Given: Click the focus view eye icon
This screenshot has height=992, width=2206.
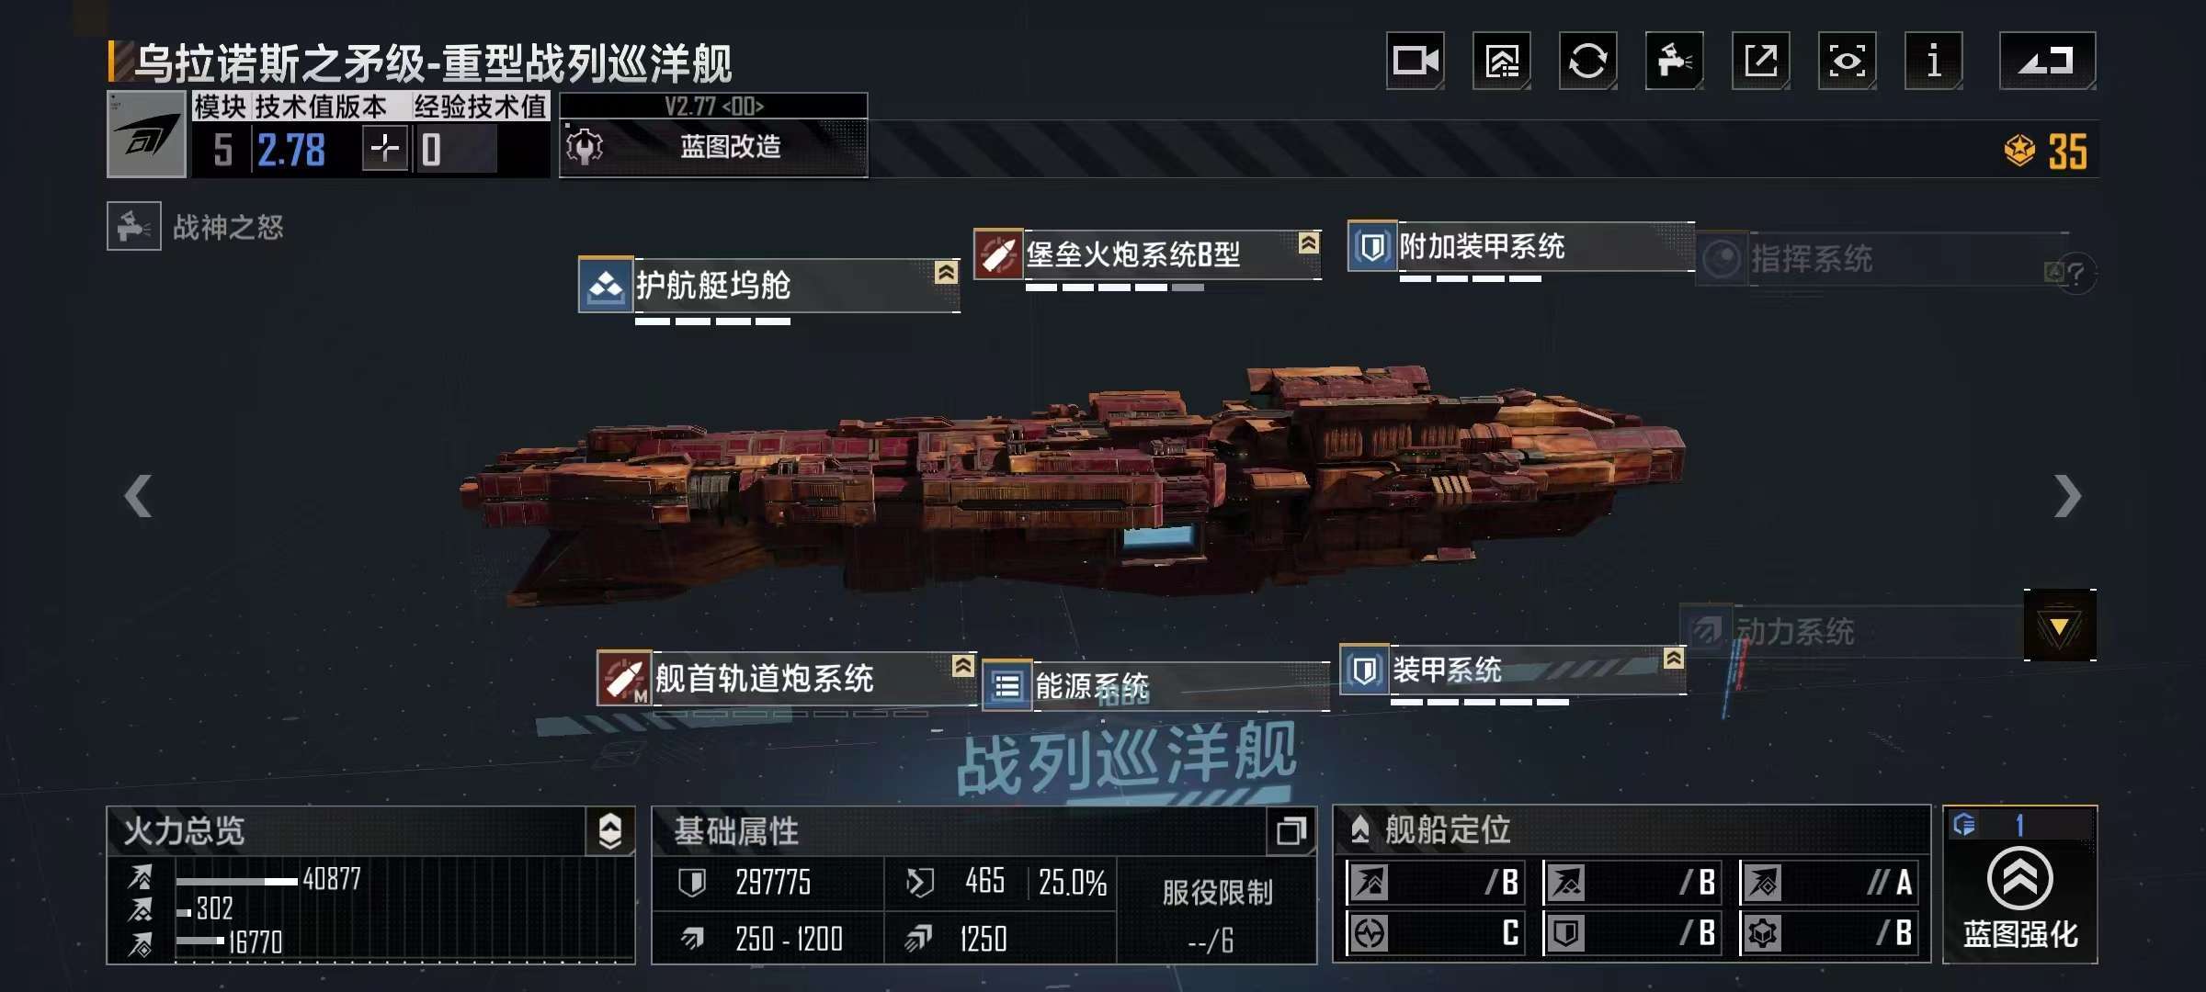Looking at the screenshot, I should [1848, 61].
